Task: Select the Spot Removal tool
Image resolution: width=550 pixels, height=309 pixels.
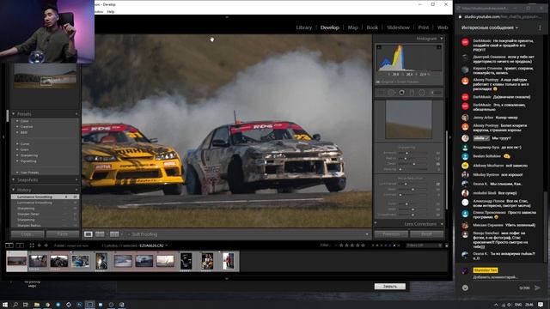Action: click(391, 93)
